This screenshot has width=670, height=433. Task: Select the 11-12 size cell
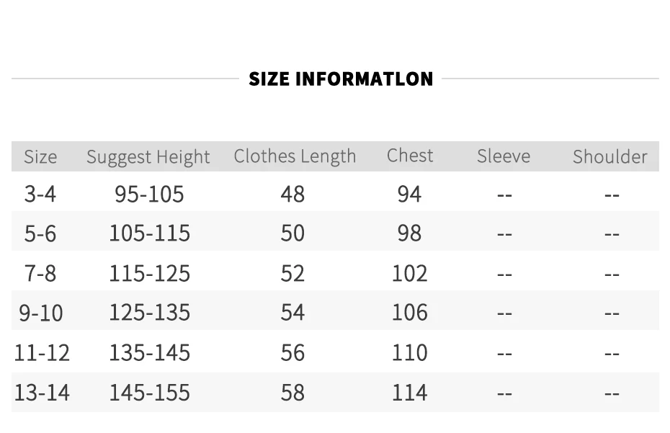coord(42,352)
